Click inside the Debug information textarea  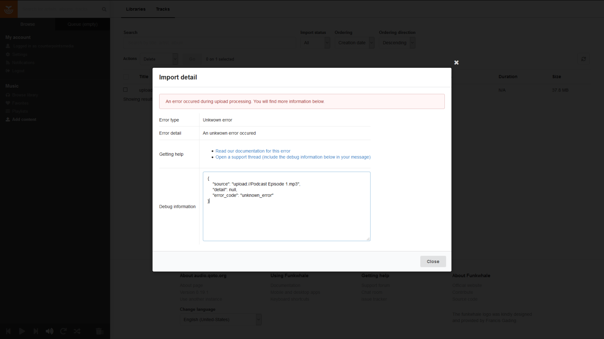[286, 219]
